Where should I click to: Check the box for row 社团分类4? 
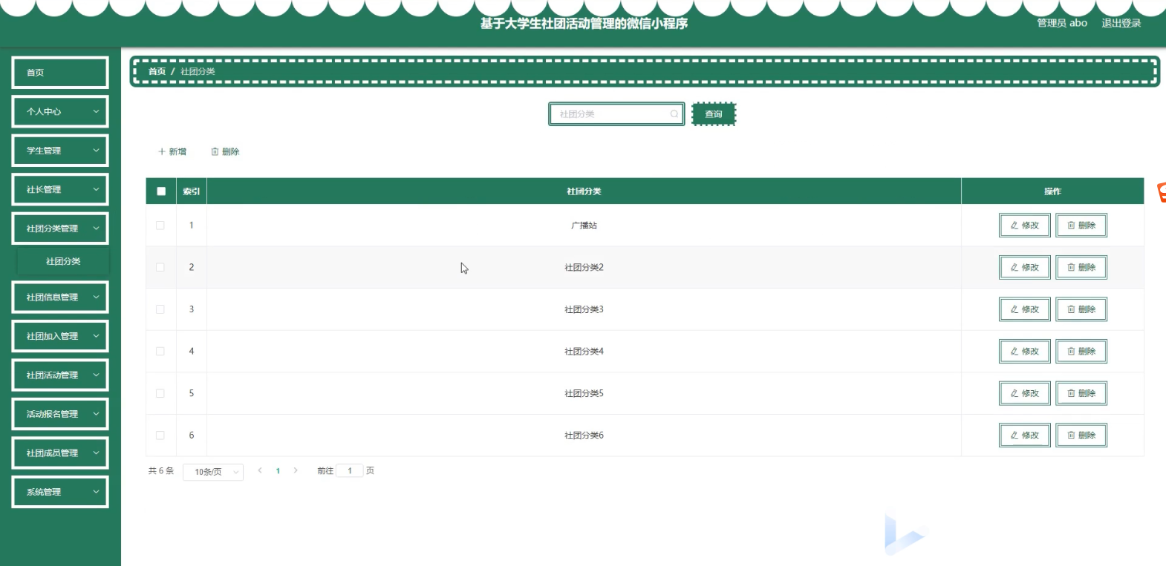coord(160,352)
